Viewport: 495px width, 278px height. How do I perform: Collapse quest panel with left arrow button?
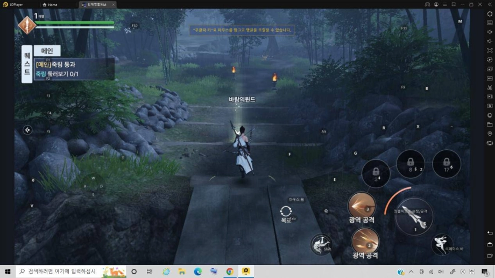[27, 130]
